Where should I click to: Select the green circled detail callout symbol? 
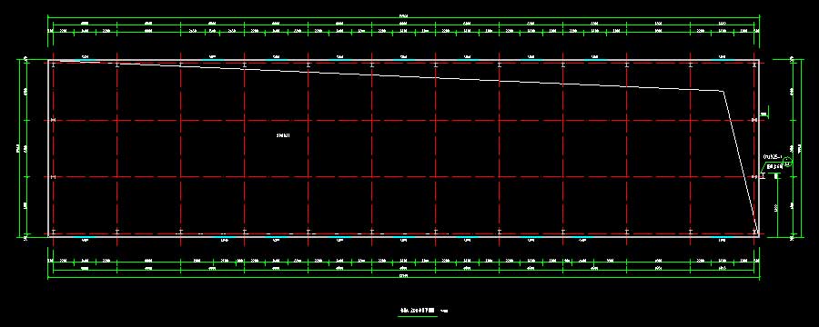788,163
